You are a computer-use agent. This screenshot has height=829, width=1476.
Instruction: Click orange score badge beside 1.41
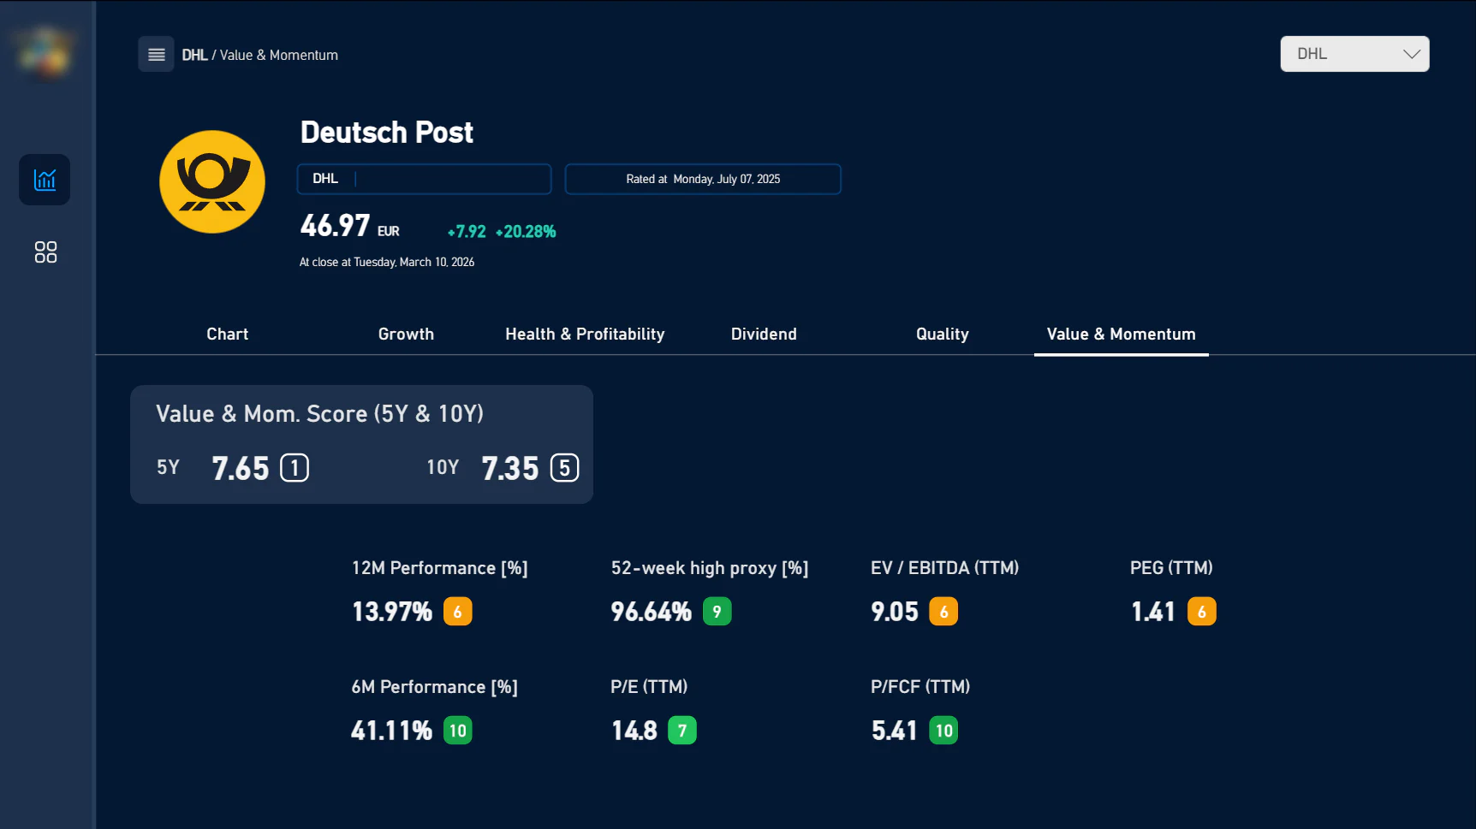coord(1202,612)
